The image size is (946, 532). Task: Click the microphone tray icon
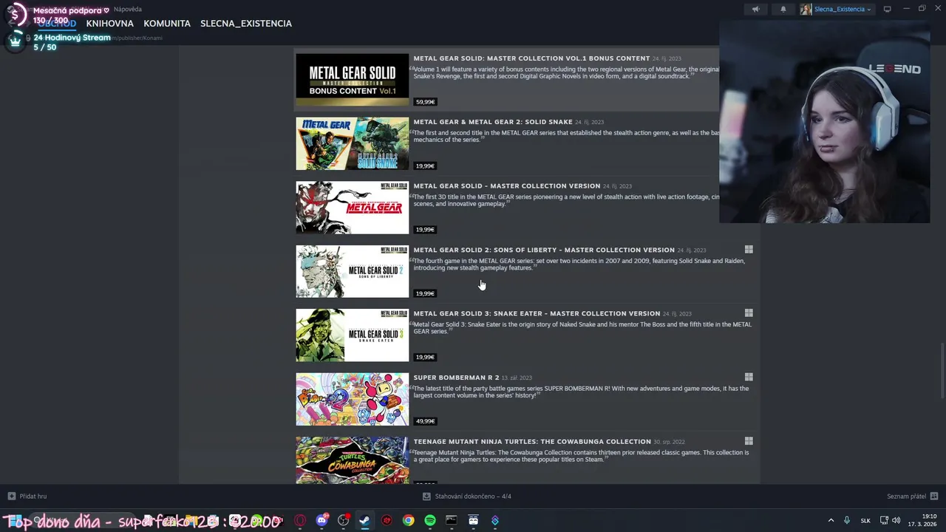847,520
